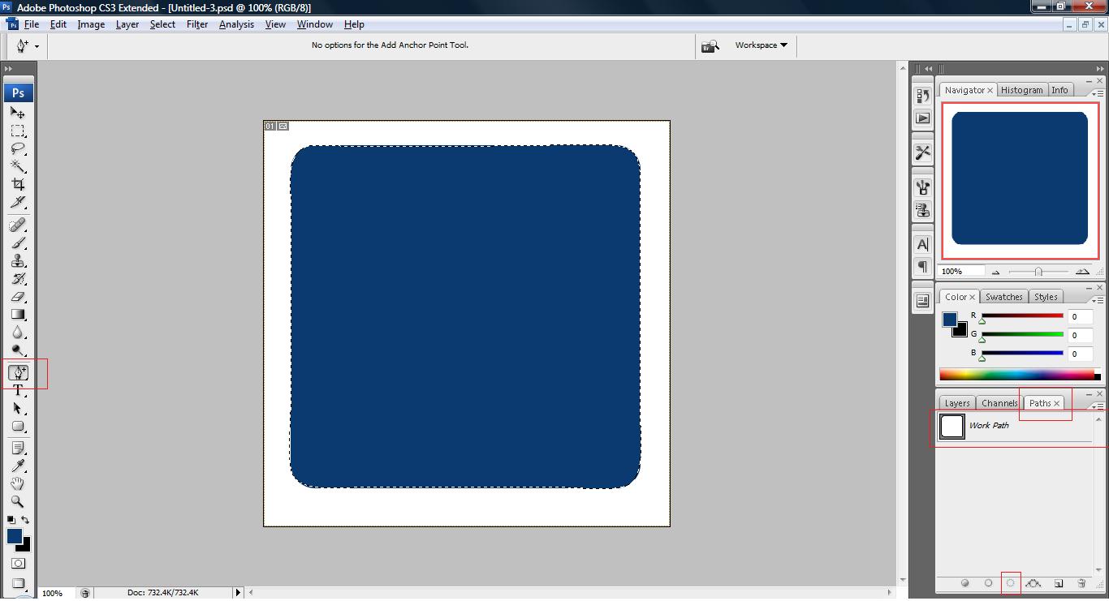Open the Filter menu
Viewport: 1109px width, 601px height.
pyautogui.click(x=197, y=24)
